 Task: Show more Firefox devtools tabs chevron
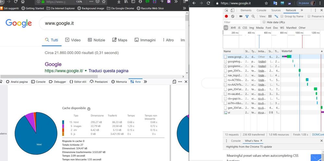145,82
